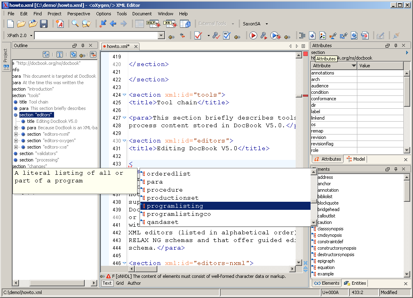
Task: Toggle outline synchronization with editor
Action: click(x=93, y=54)
